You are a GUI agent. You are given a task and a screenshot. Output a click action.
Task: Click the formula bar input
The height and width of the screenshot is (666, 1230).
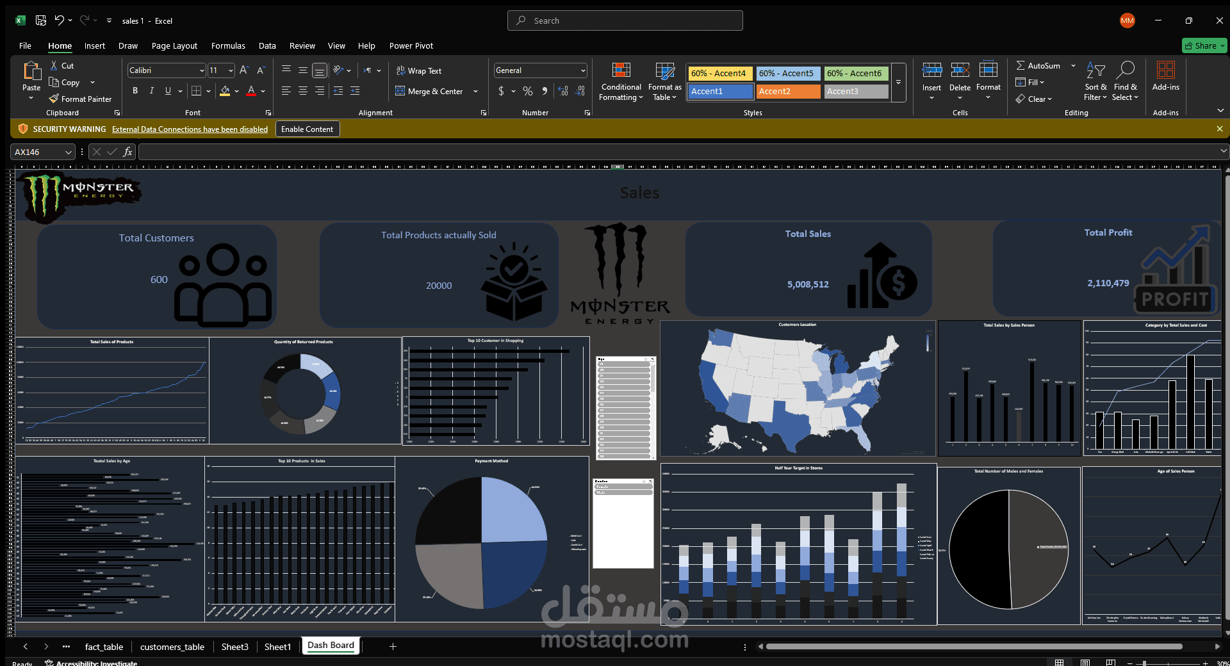click(679, 152)
